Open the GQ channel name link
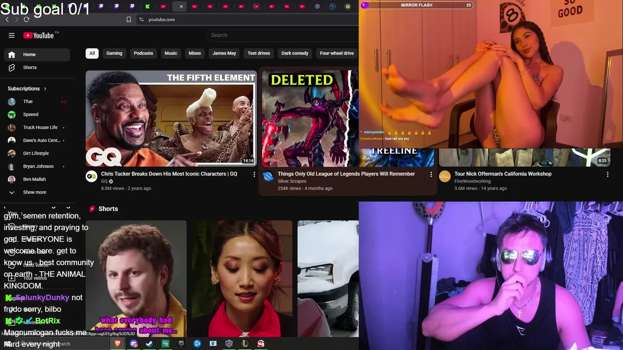Screen dimensions: 623x350 [104, 181]
